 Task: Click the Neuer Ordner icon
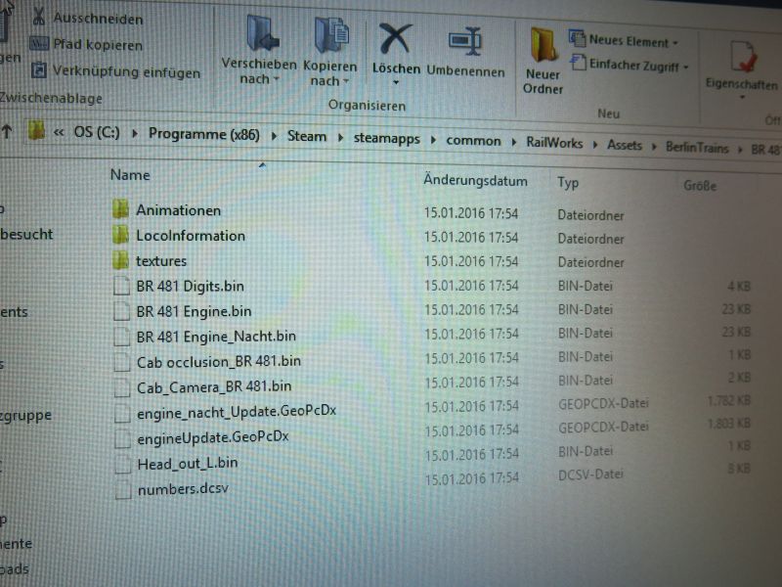point(543,46)
